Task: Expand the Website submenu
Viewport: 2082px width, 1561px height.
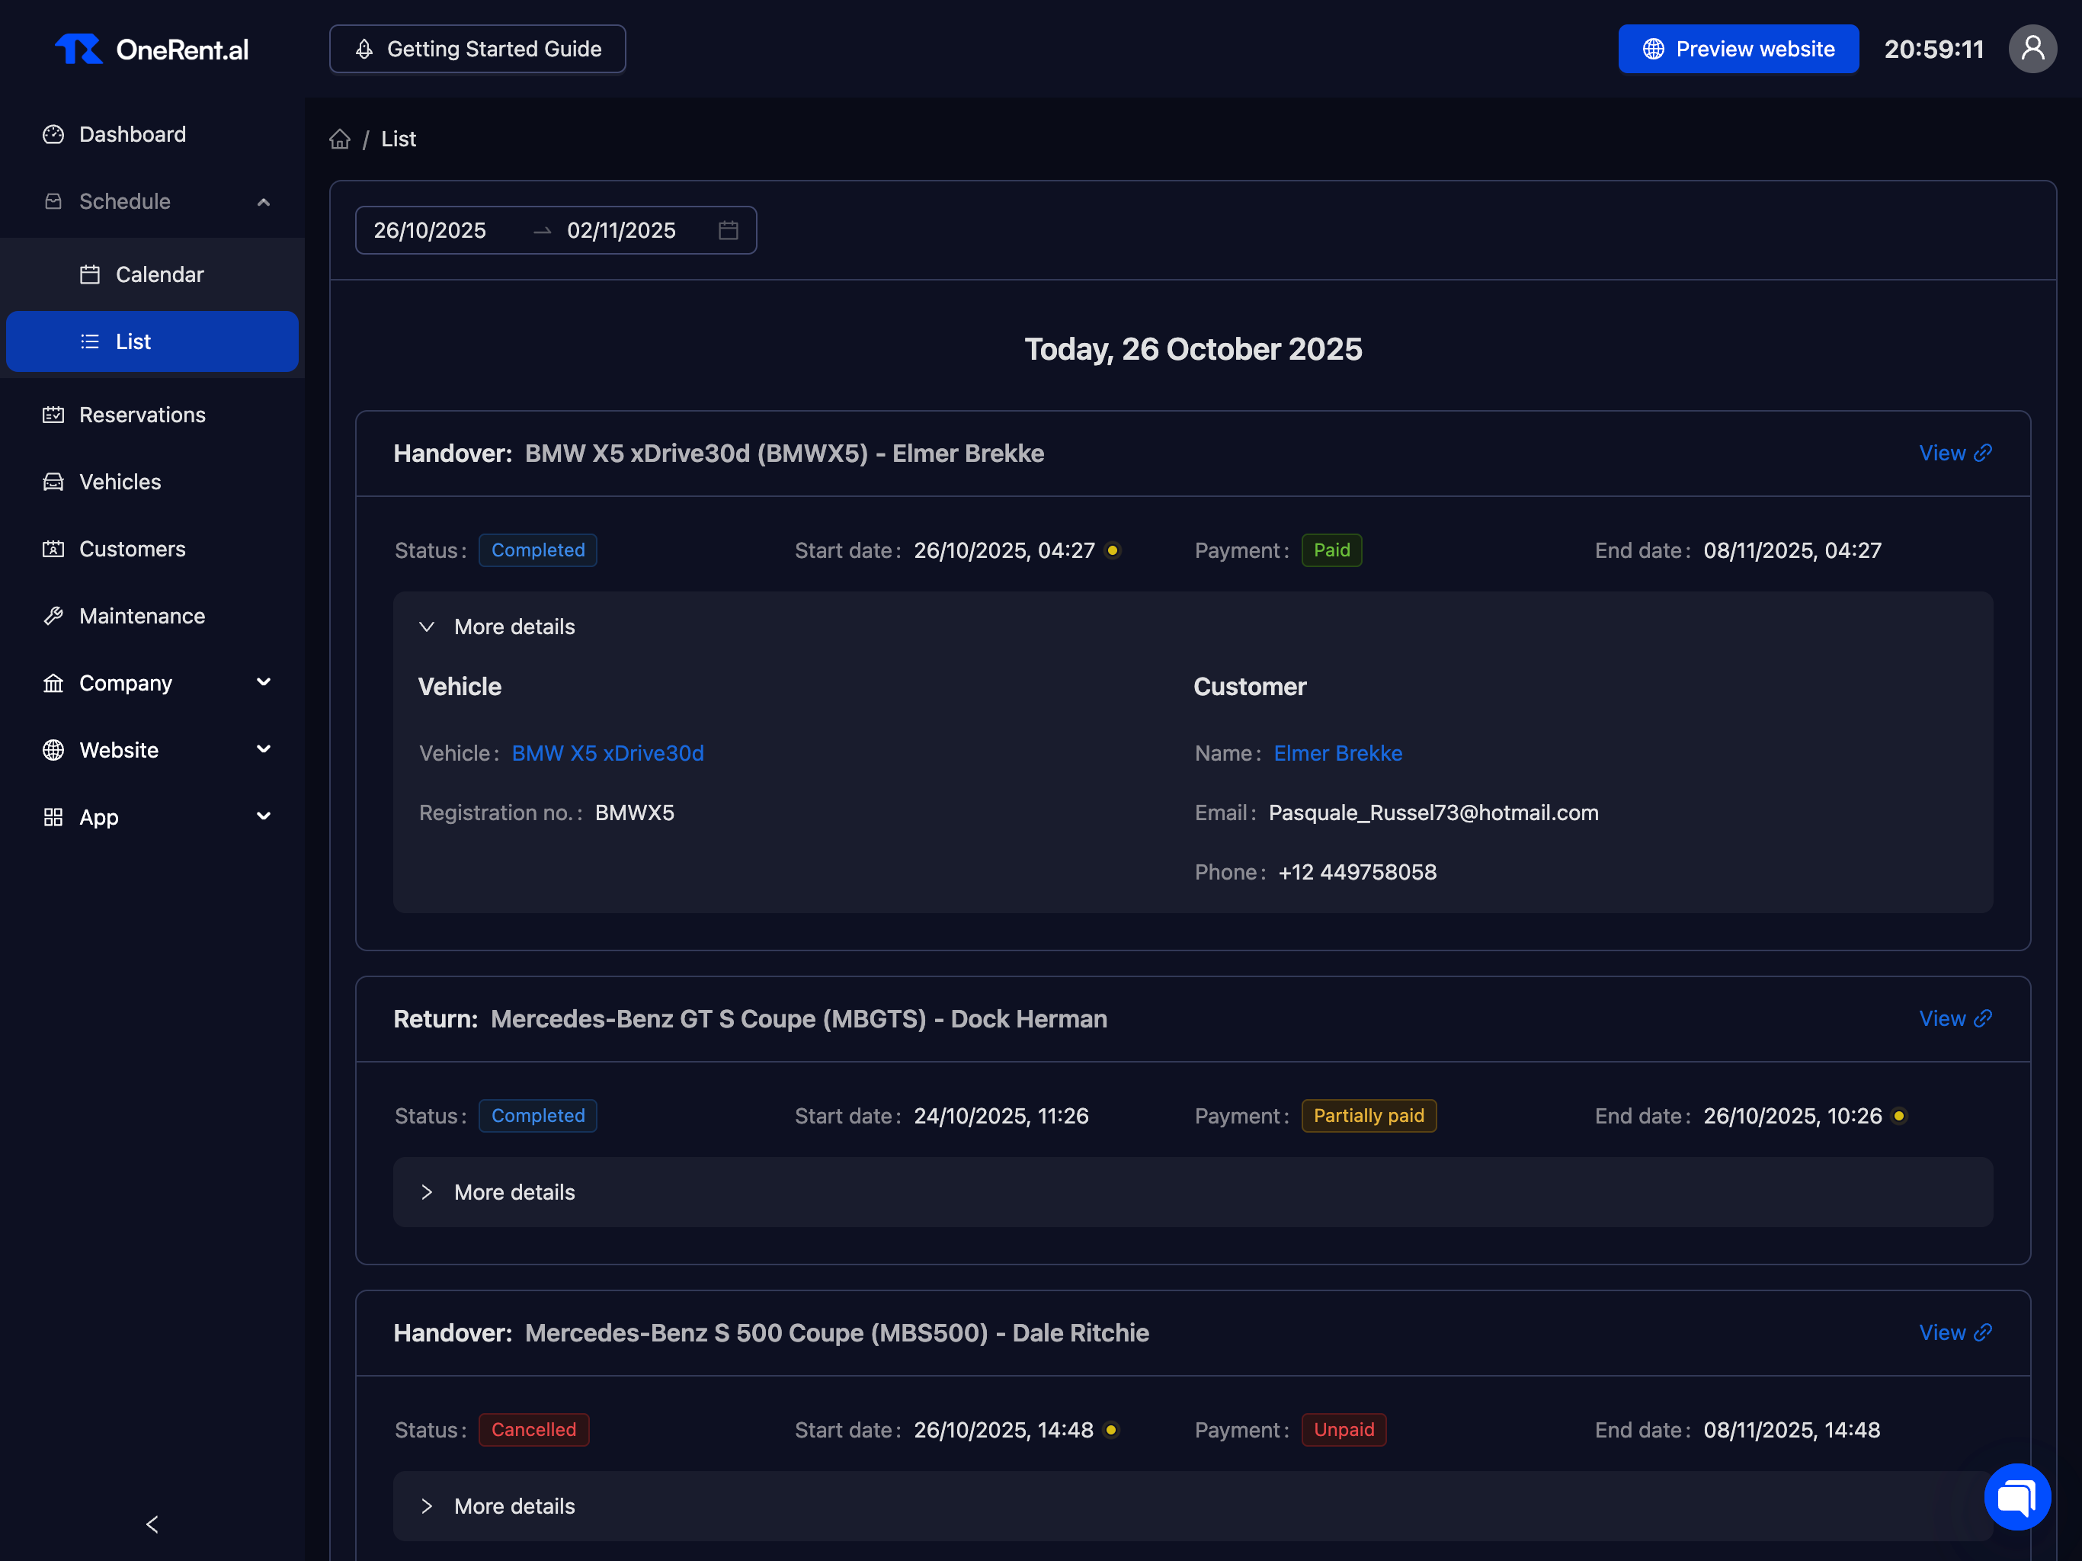Action: click(264, 749)
